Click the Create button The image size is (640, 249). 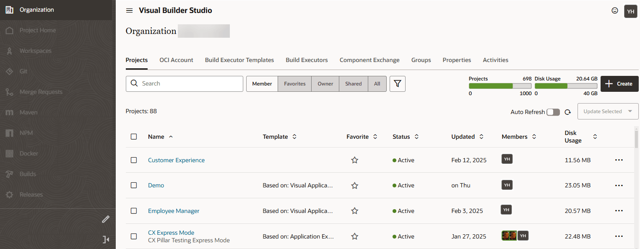(619, 84)
